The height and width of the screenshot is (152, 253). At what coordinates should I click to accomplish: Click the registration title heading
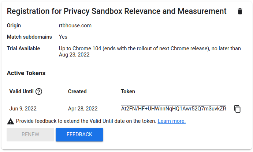coord(116,11)
